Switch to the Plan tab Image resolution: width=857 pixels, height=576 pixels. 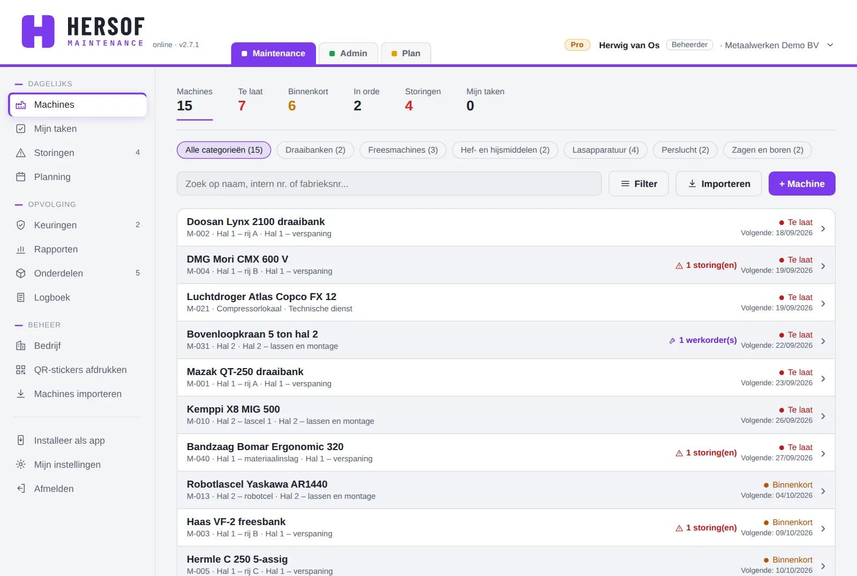[406, 54]
